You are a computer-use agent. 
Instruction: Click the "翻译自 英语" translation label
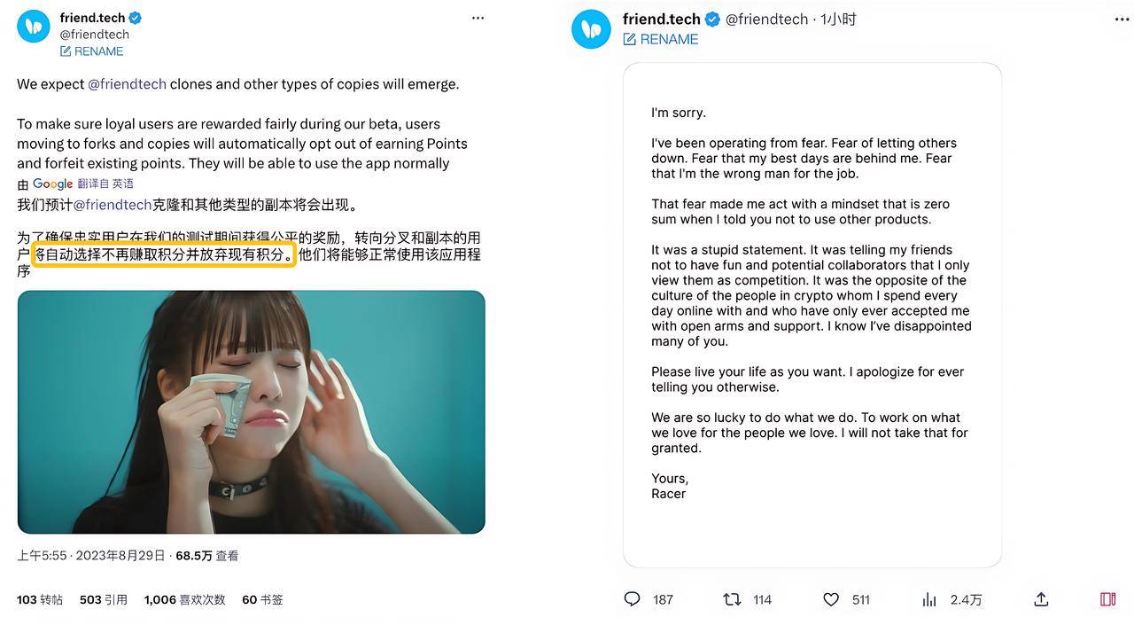(105, 184)
